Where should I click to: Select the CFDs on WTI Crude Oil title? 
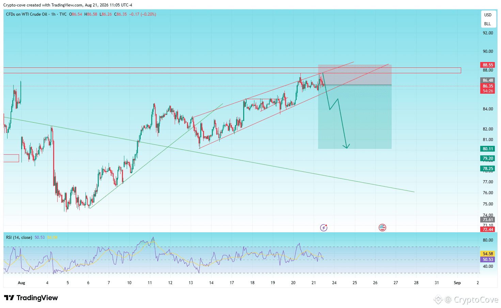pyautogui.click(x=27, y=14)
